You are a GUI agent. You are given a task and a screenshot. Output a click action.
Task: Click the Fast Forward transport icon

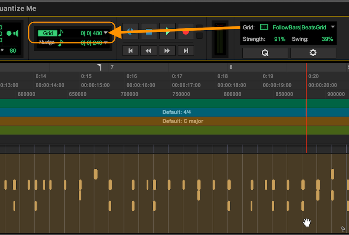167,50
